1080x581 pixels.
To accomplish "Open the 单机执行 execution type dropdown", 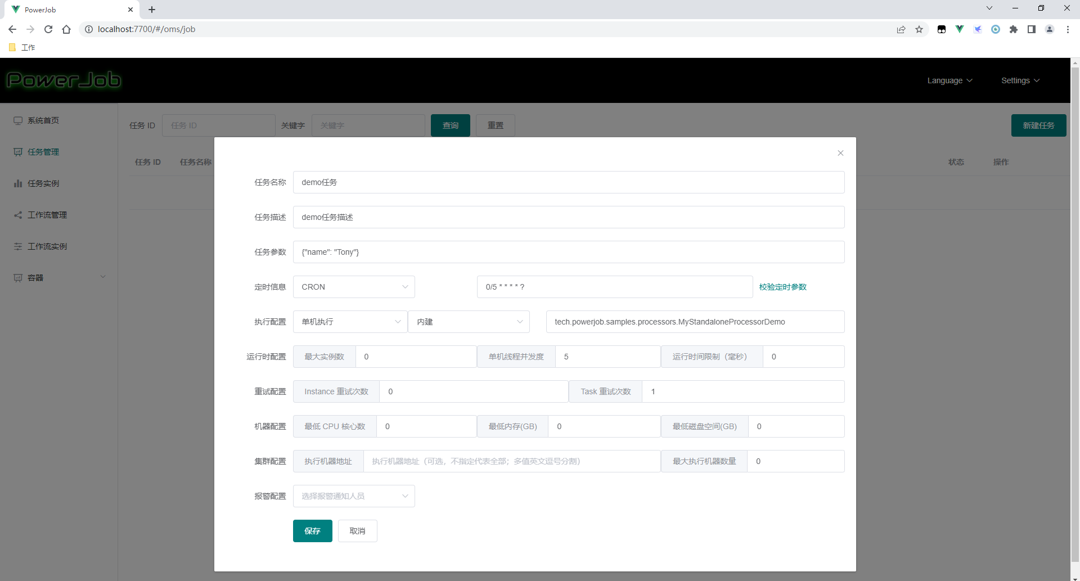I will (350, 322).
